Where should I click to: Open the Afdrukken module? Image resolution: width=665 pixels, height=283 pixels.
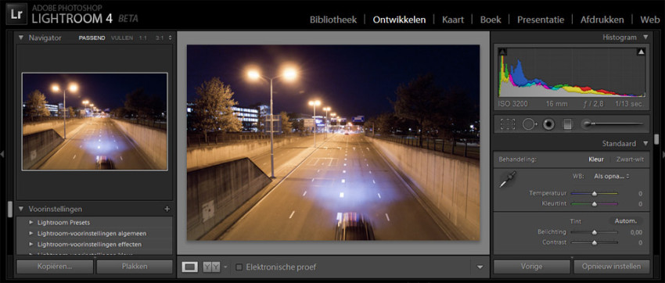602,20
